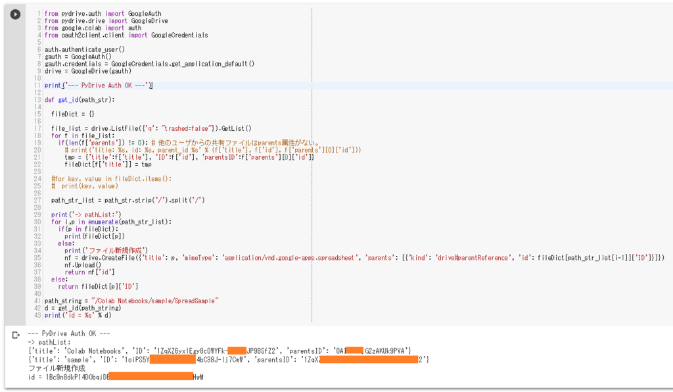
Task: Click output line starting 'id = 1Bc9n8dkP'
Action: 116,377
